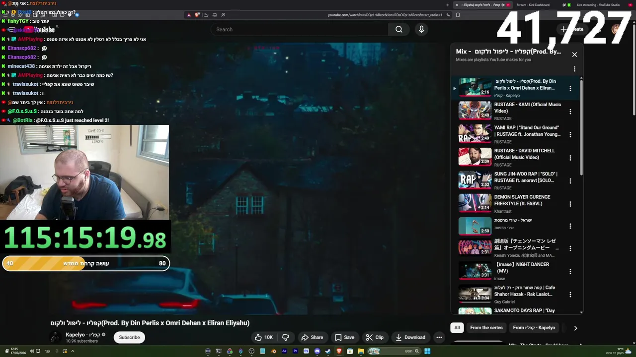Click the taskbar search box
636x357 pixels.
pyautogui.click(x=395, y=351)
